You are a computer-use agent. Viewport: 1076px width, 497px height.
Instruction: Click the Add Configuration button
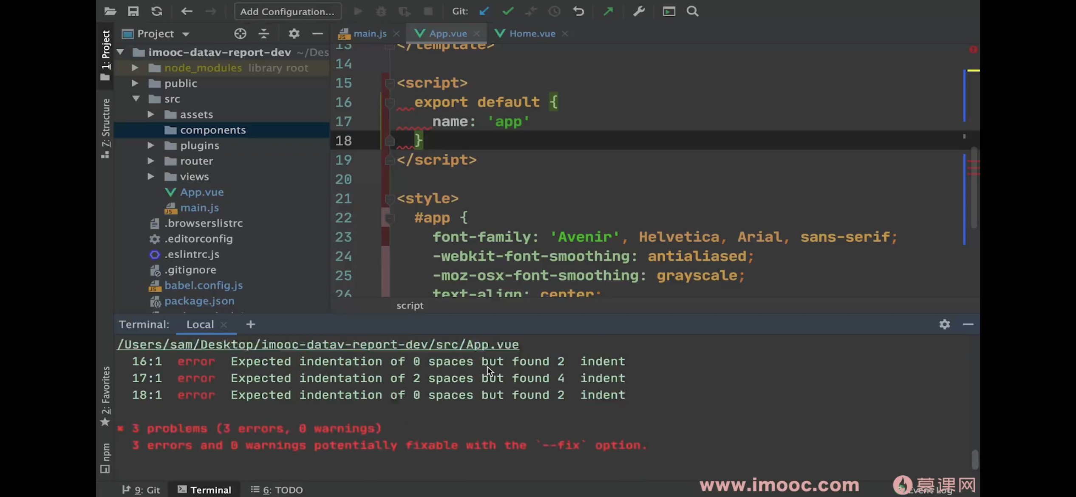click(287, 11)
